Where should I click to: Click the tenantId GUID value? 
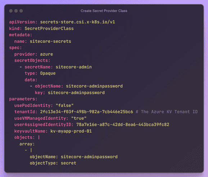coord(86,112)
